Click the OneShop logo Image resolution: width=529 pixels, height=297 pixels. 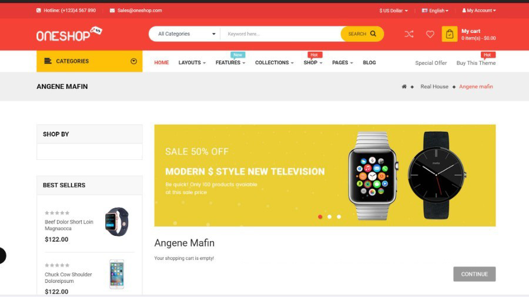[x=69, y=34]
